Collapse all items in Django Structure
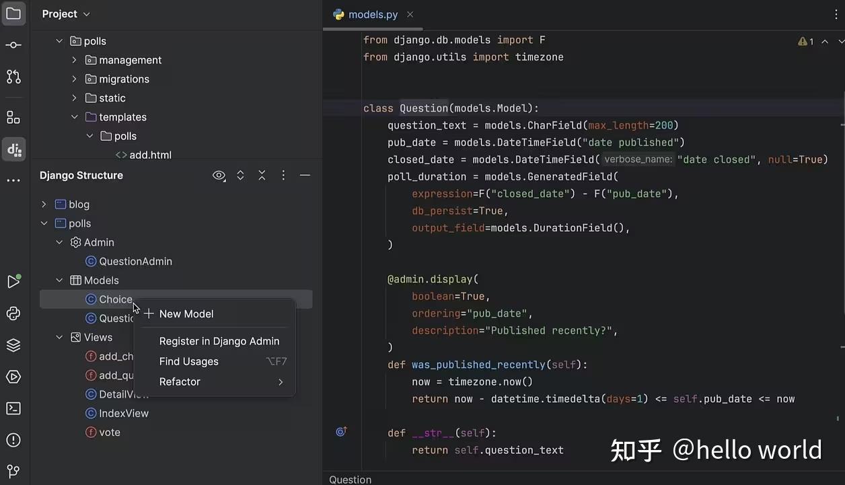845x485 pixels. coord(262,176)
